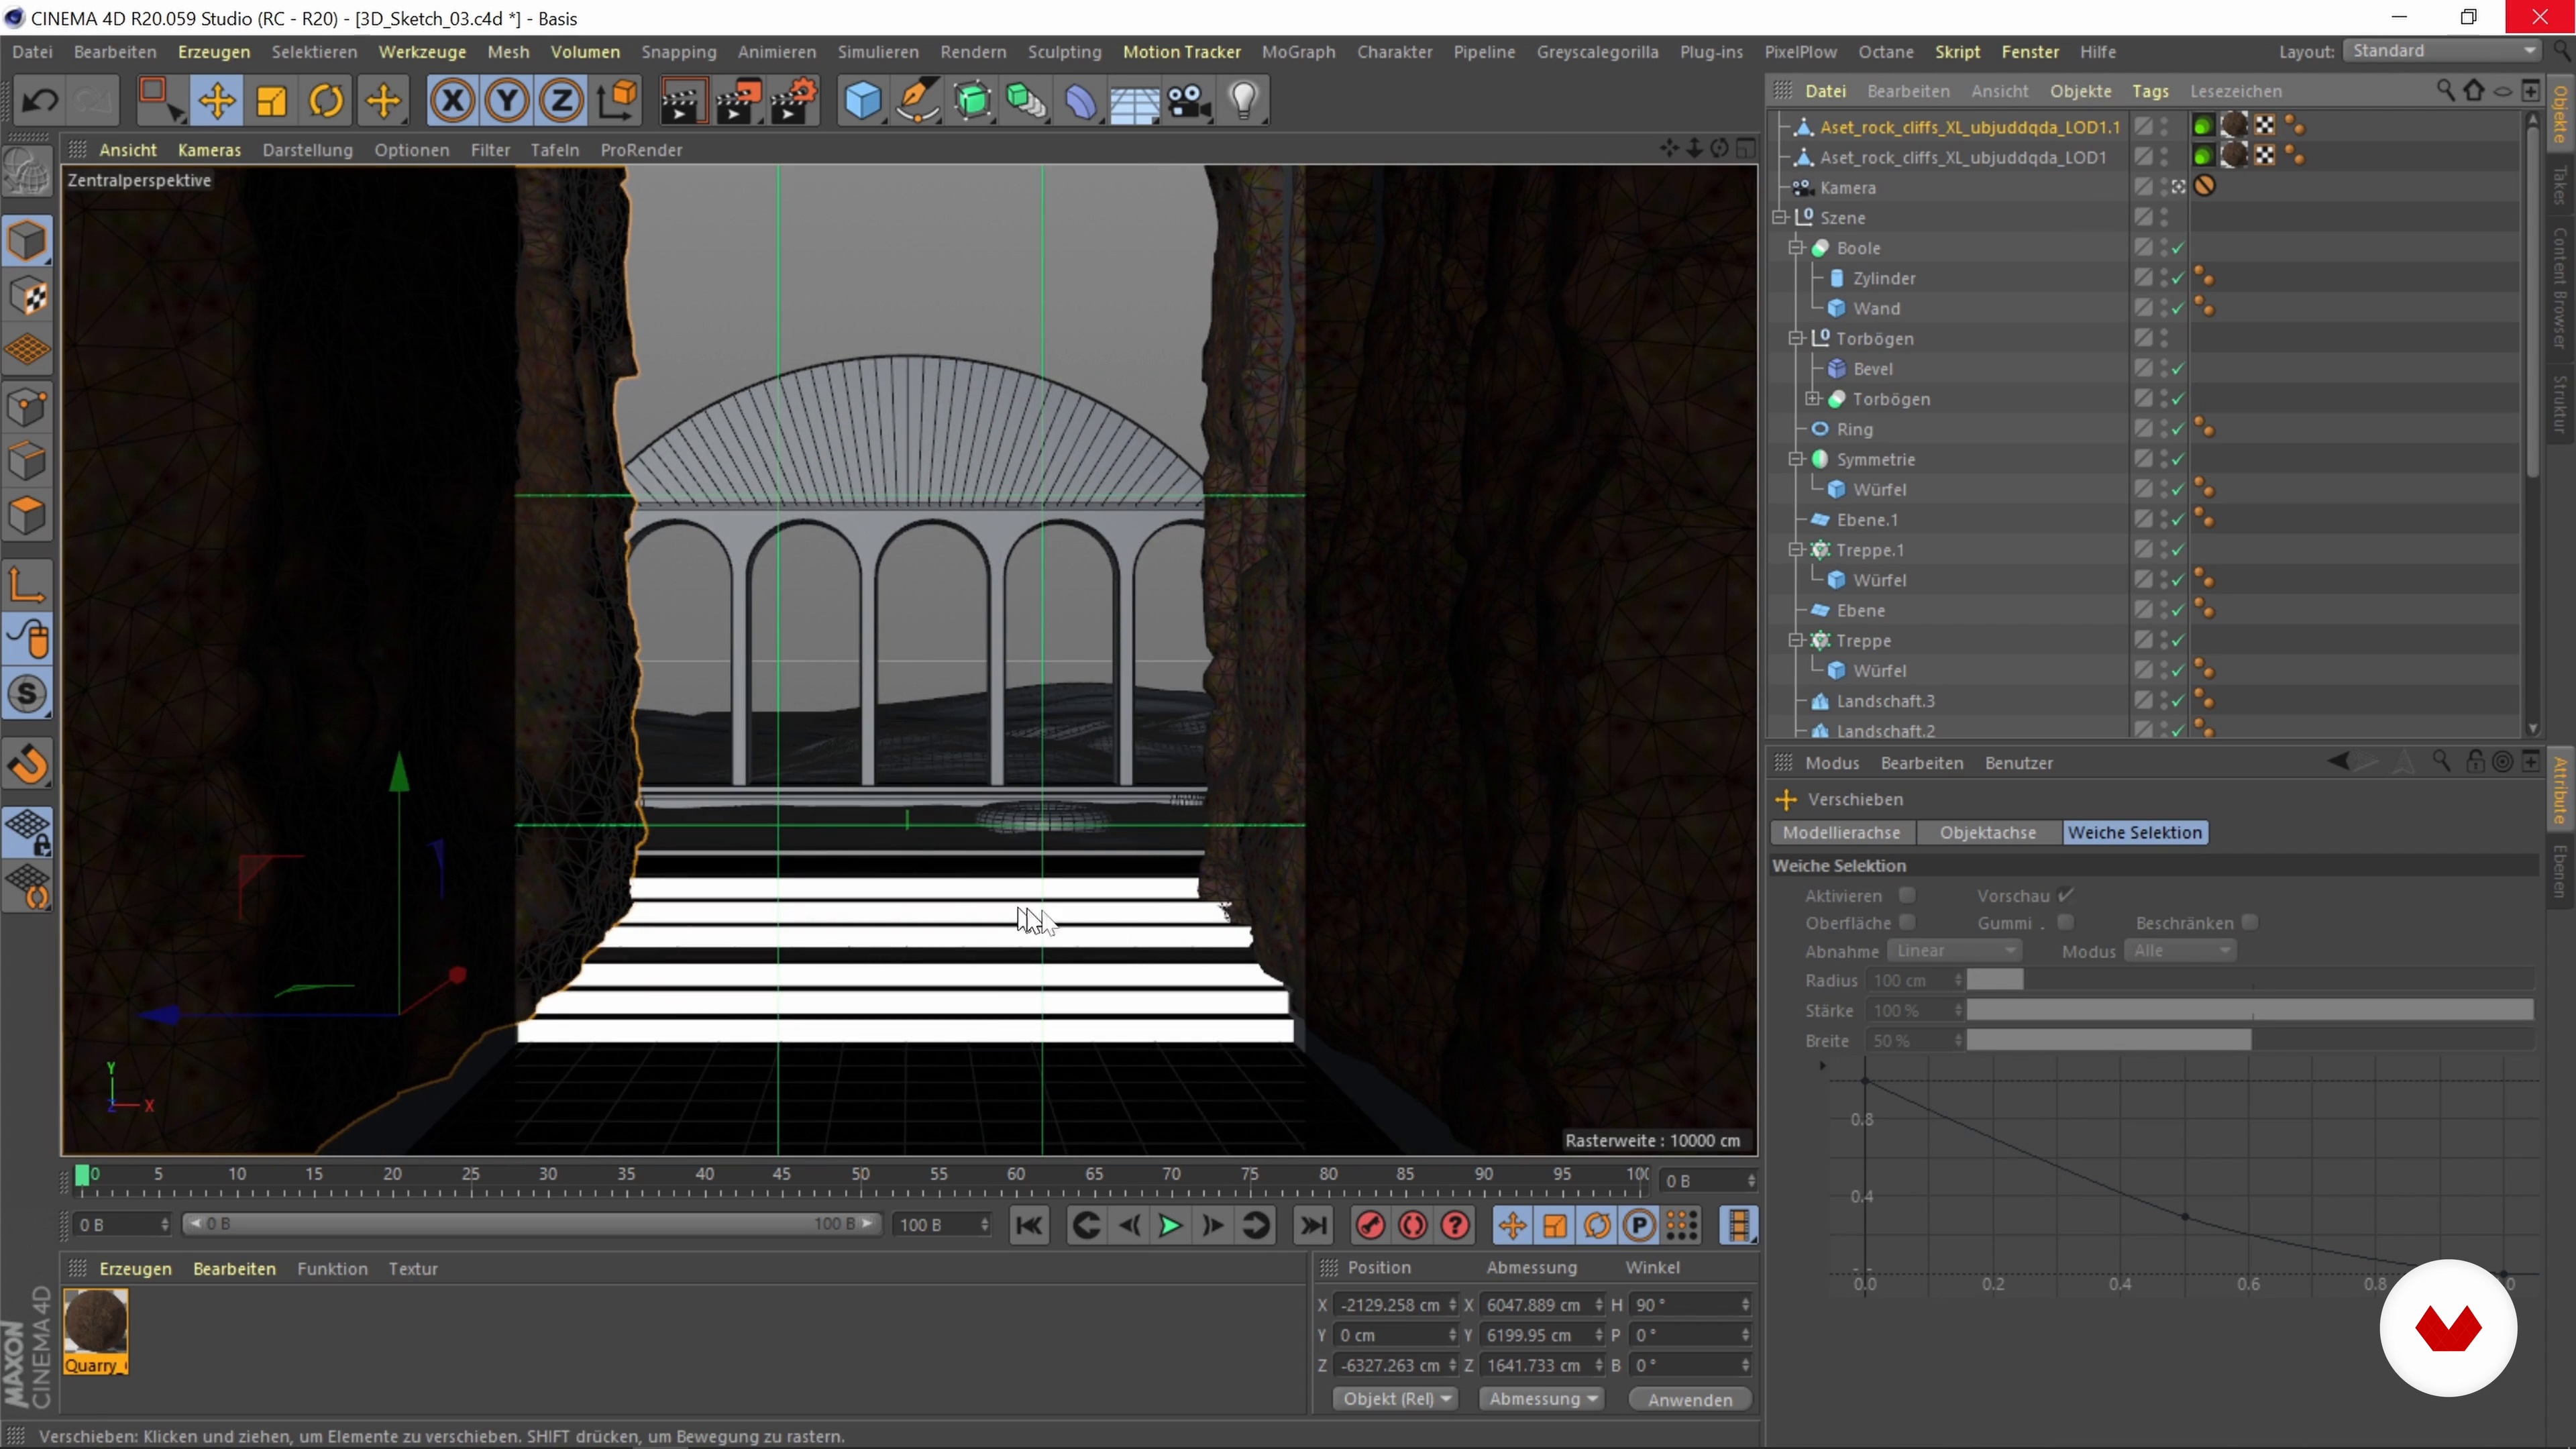This screenshot has width=2576, height=1449.
Task: Switch to Modellierachse tab
Action: coord(1841,832)
